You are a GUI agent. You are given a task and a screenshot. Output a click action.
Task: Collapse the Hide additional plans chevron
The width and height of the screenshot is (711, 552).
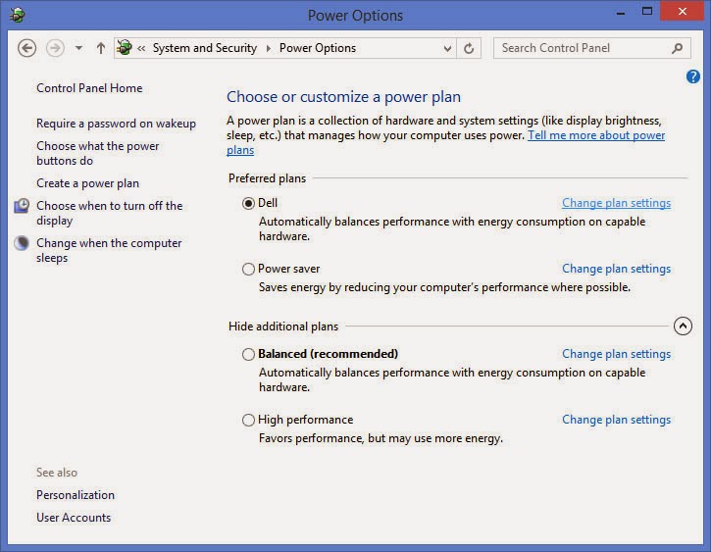coord(683,326)
